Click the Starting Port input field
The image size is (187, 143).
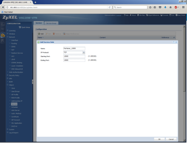(74, 56)
